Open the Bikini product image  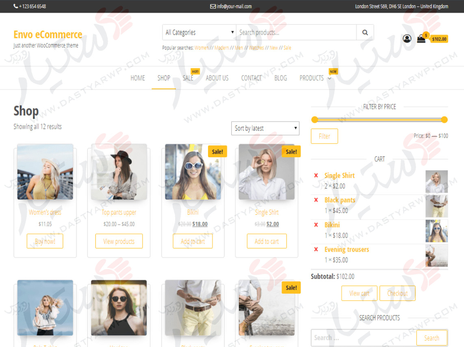tap(193, 172)
